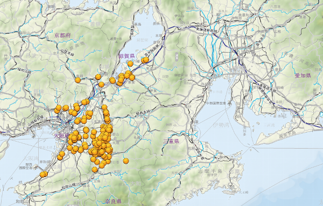Click the 三重県 prefecture label

point(171,141)
